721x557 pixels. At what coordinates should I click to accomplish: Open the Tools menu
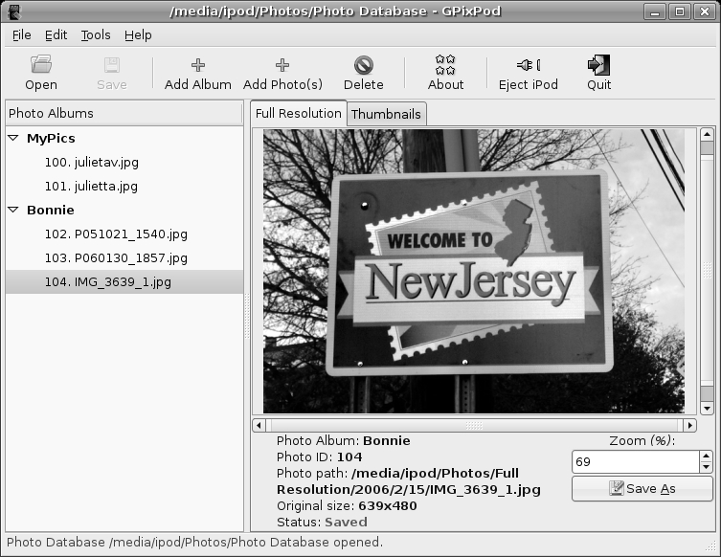pyautogui.click(x=96, y=34)
